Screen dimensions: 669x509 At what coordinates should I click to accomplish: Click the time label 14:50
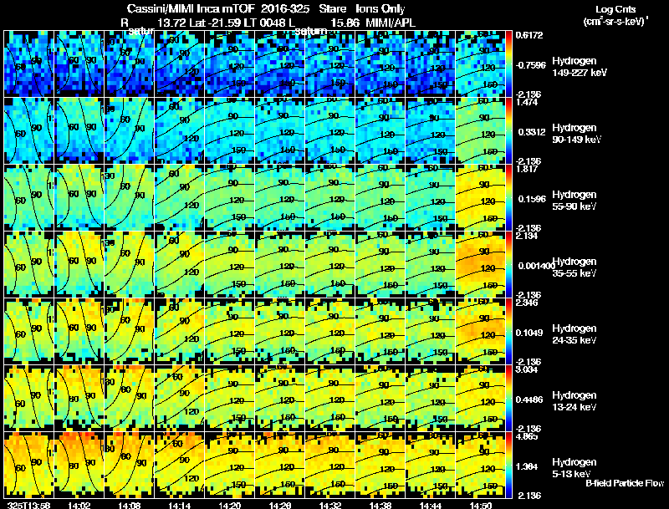click(x=480, y=505)
